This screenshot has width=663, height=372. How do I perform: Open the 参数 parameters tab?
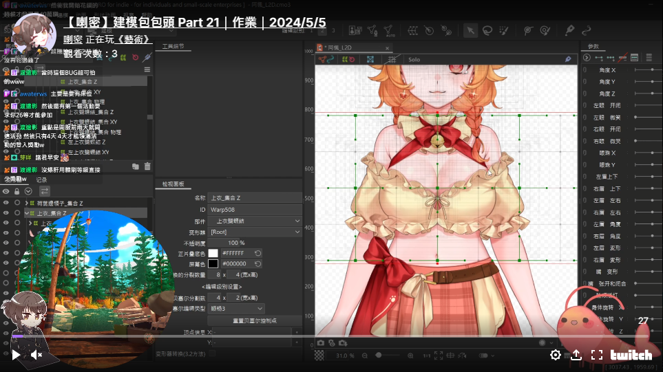593,47
